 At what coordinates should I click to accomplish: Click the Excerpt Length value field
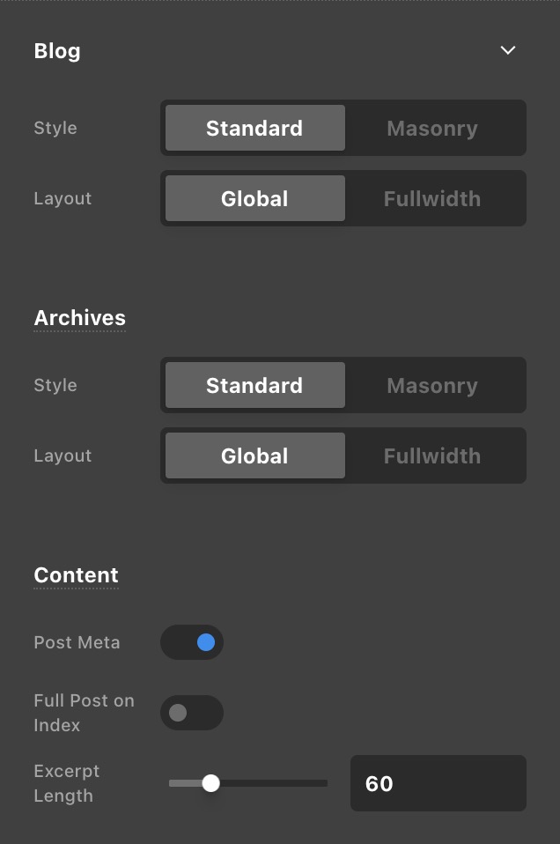pos(438,783)
